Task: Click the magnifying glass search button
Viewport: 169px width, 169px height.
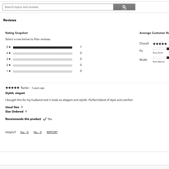Action: [x=124, y=7]
